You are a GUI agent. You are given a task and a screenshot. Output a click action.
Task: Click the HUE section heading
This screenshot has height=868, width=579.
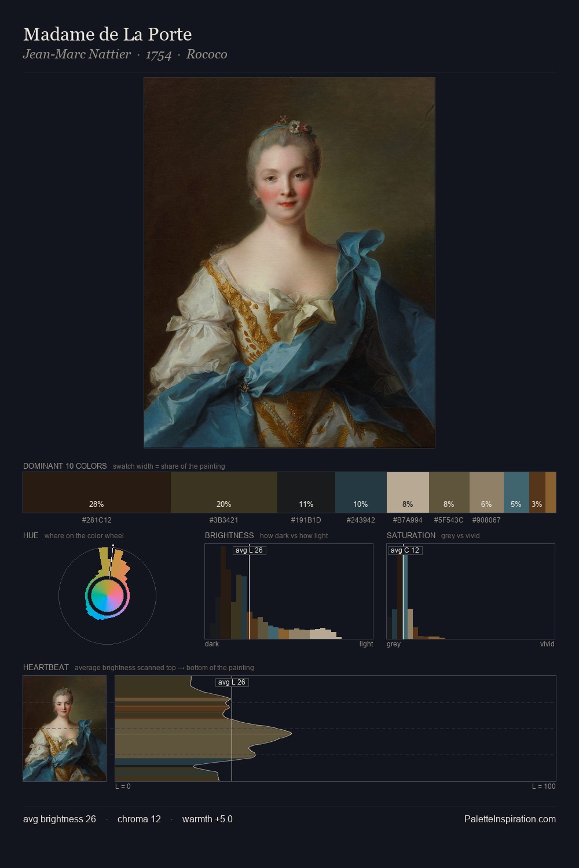[31, 536]
